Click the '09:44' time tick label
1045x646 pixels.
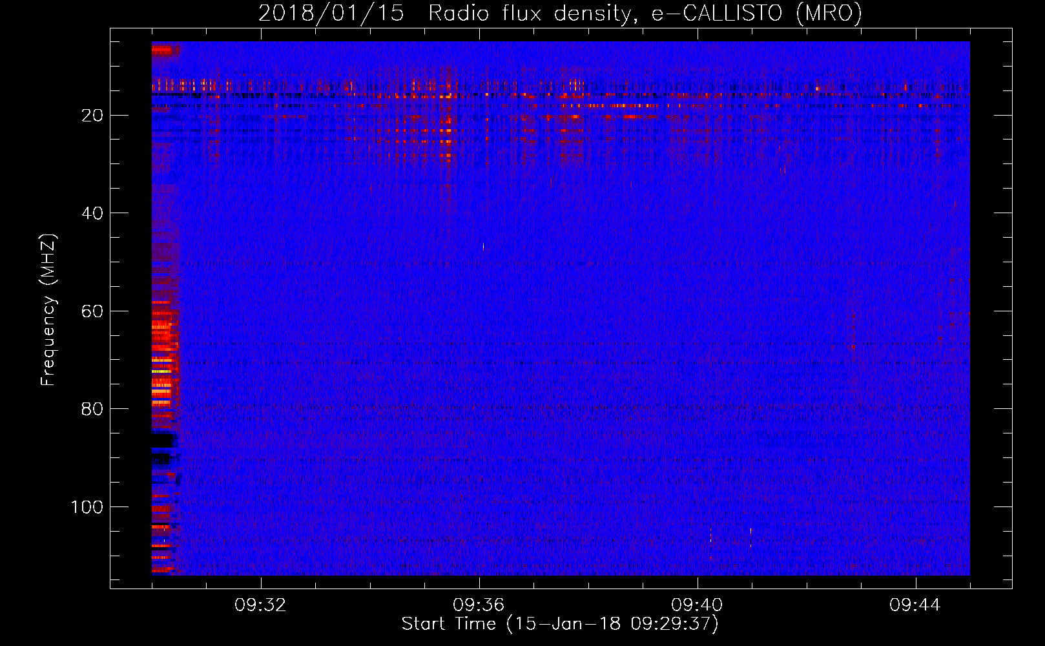click(915, 605)
